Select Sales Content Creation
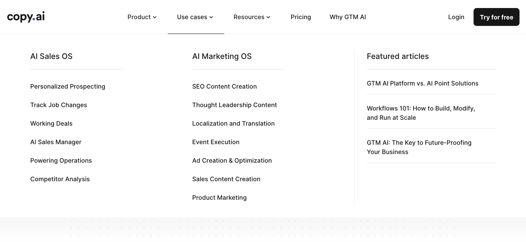This screenshot has height=242, width=526. point(226,179)
